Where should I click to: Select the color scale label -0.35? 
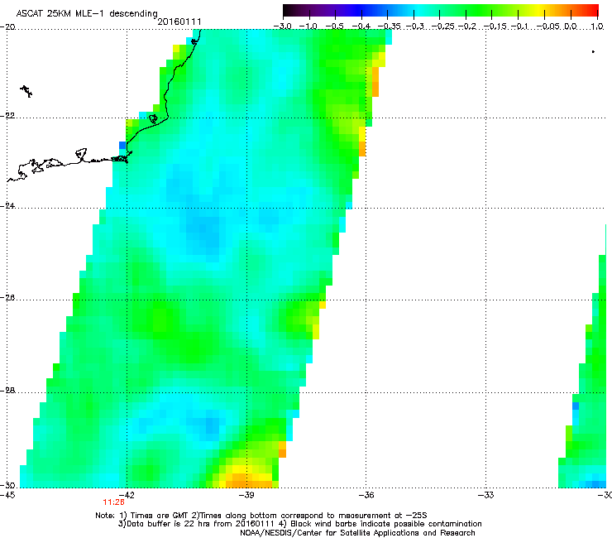tap(390, 26)
